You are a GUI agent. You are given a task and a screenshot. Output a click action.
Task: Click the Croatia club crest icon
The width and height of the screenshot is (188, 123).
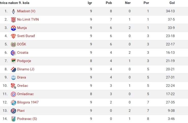click(x=13, y=53)
